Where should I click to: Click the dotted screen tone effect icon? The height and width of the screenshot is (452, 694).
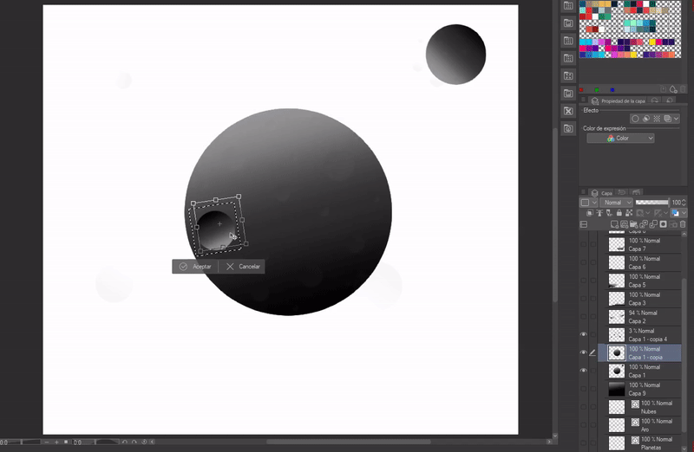point(657,119)
